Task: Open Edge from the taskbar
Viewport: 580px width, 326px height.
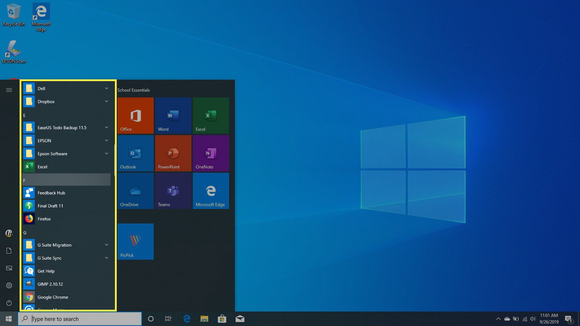Action: 187,319
